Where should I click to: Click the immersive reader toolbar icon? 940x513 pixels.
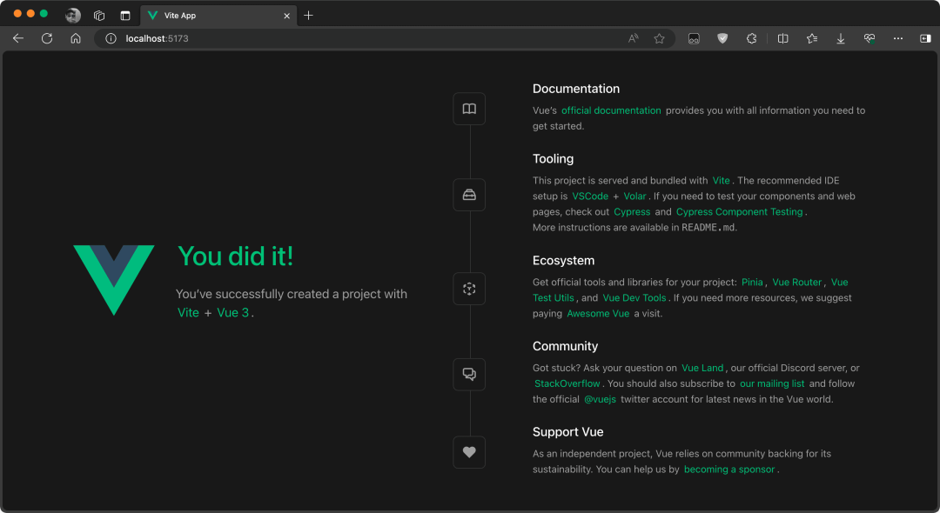[694, 38]
